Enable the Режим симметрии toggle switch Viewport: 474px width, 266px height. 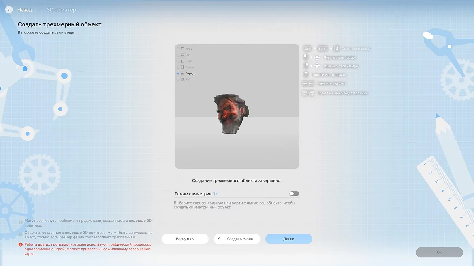point(294,193)
